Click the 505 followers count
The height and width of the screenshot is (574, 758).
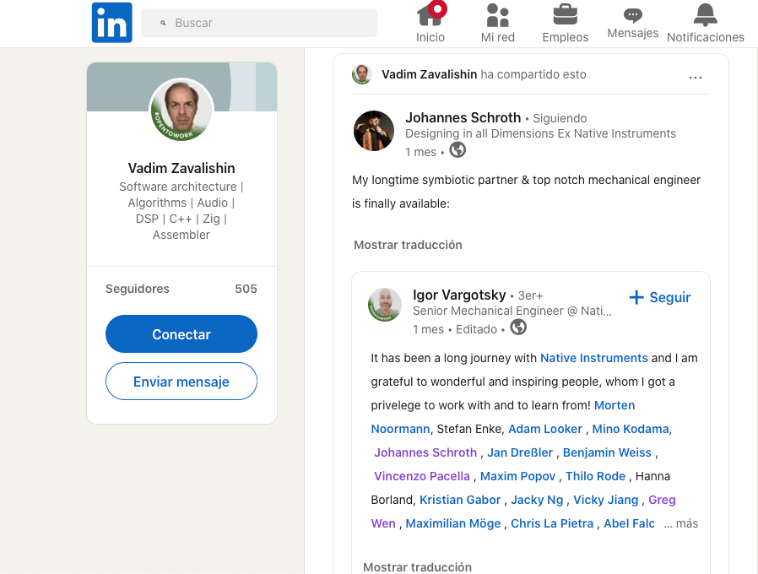pyautogui.click(x=246, y=289)
